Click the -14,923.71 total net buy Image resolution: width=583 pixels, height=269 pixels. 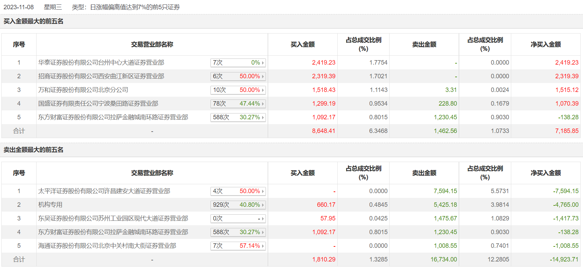tap(564, 259)
